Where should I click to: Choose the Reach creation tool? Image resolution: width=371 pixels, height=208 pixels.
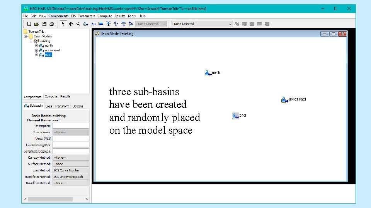(94, 24)
